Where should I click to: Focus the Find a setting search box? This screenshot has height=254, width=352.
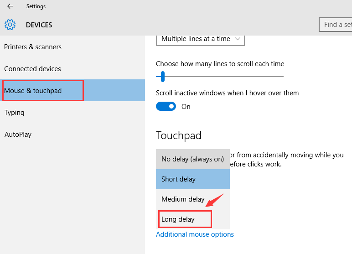(336, 25)
